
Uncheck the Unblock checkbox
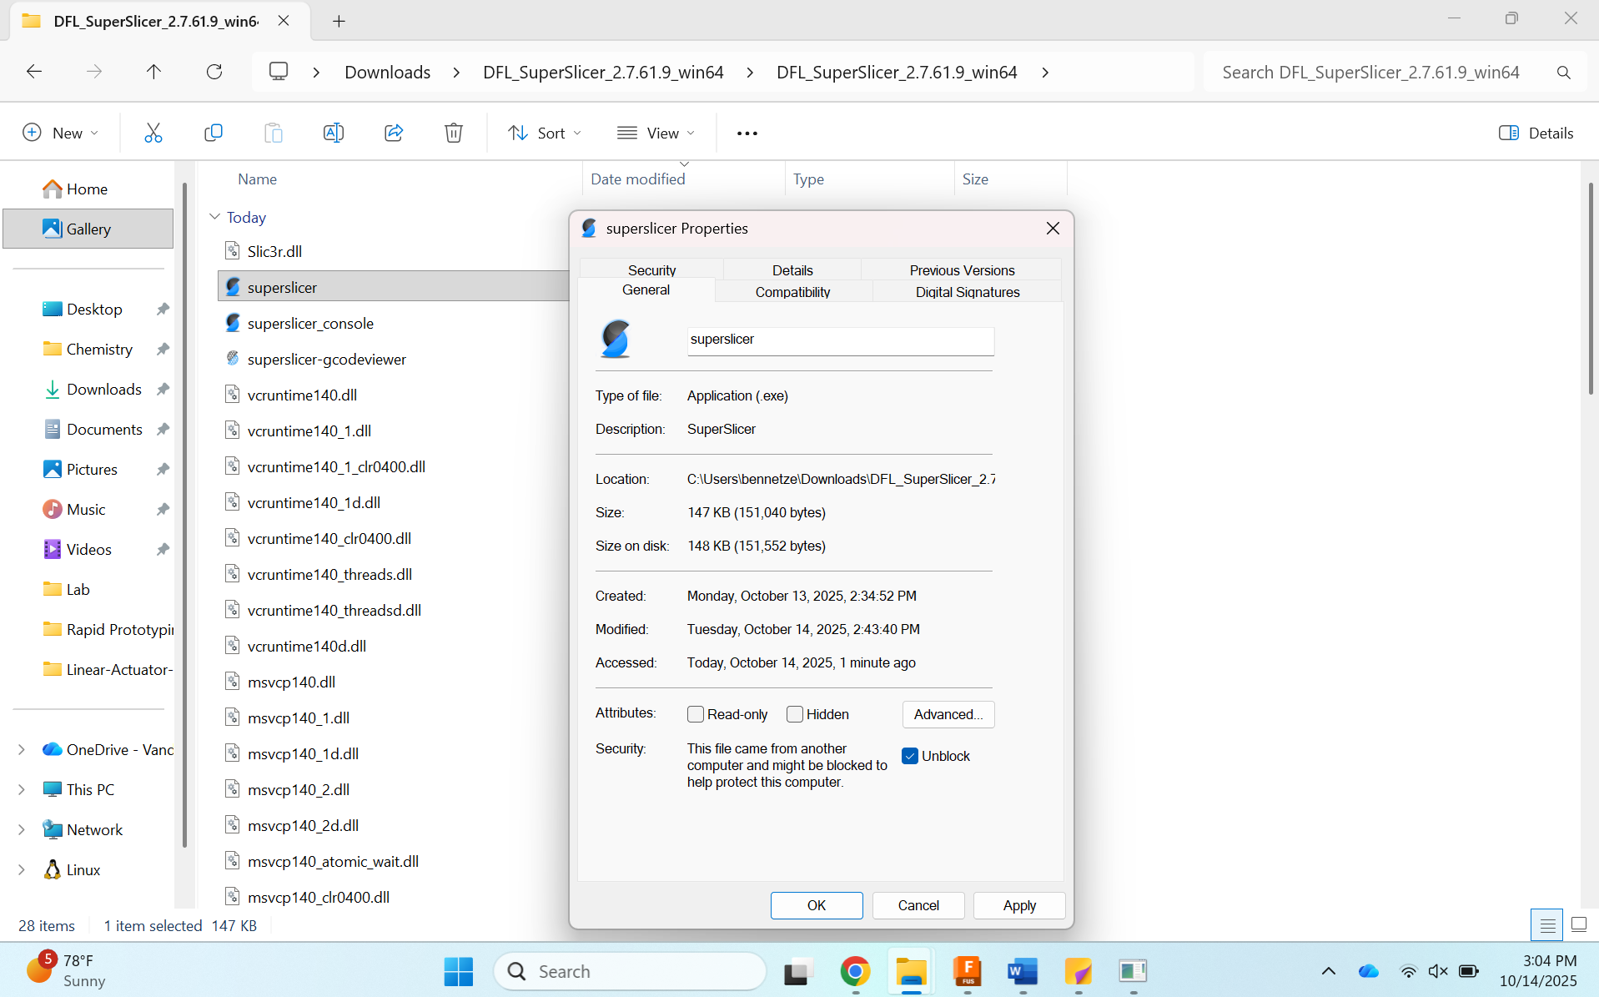click(910, 756)
